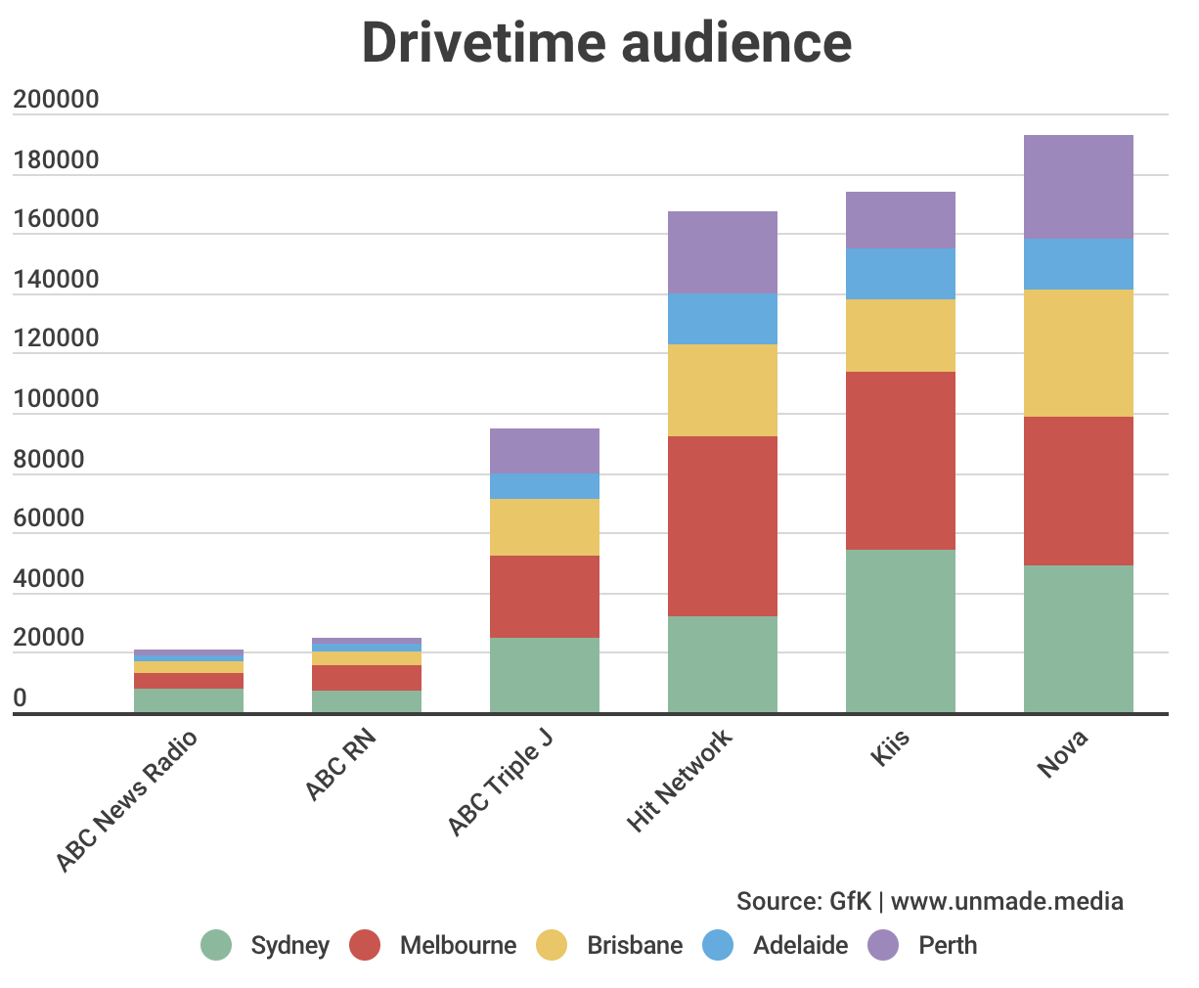
Task: Click the blue Adelaide legend swatch
Action: [718, 945]
